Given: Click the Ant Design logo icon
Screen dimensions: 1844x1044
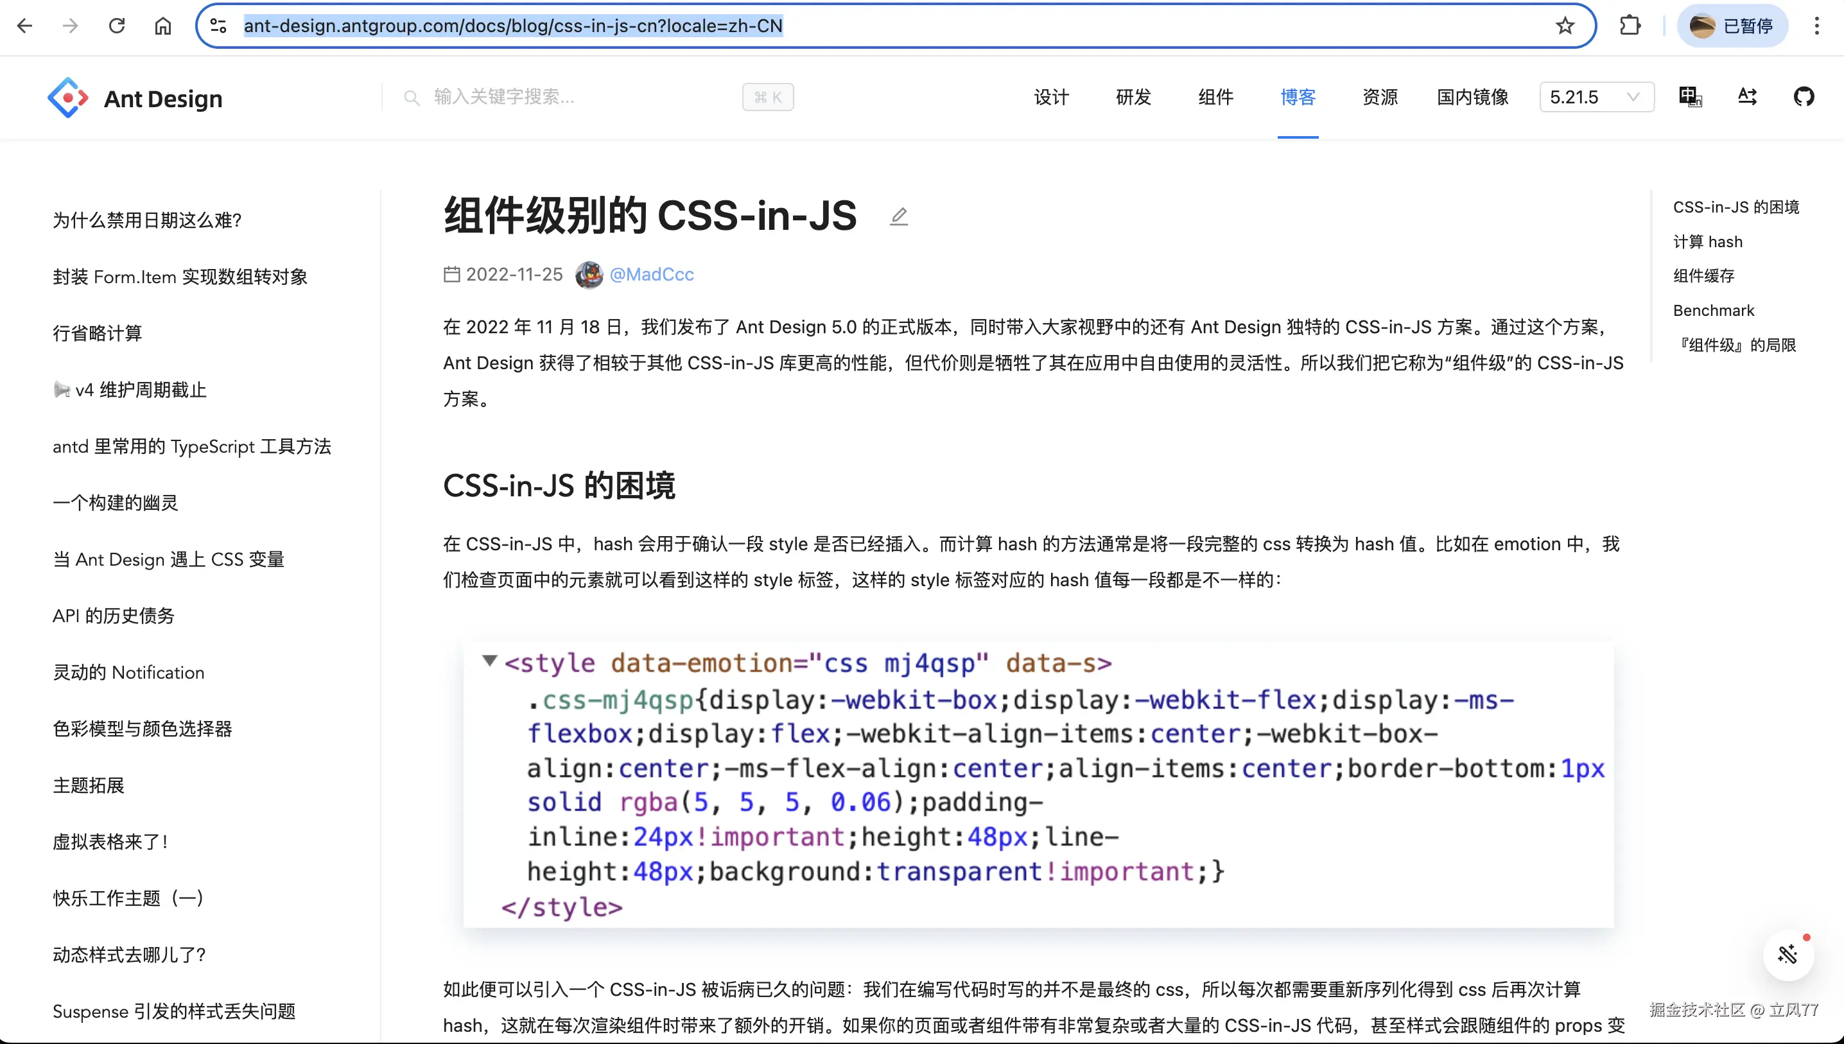Looking at the screenshot, I should pos(67,98).
